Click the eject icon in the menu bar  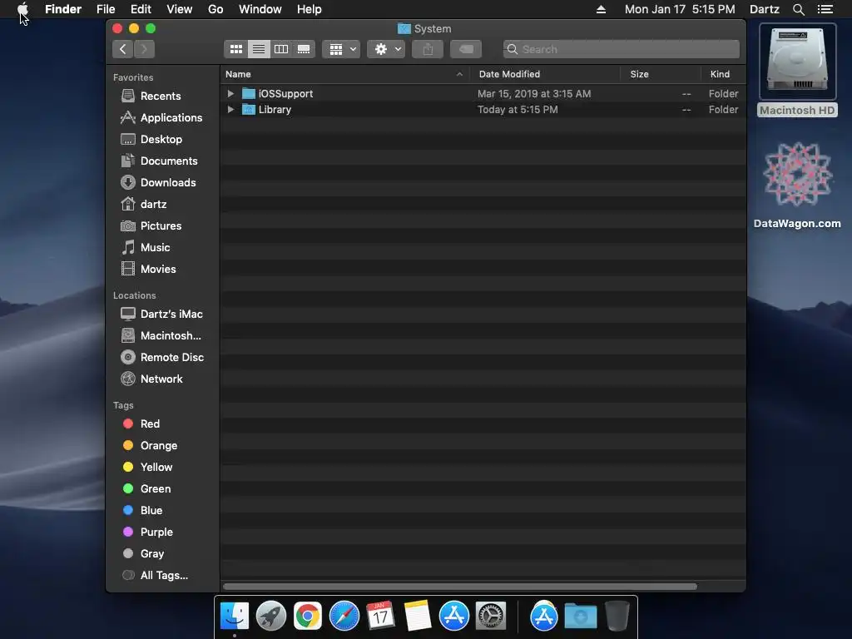point(601,9)
